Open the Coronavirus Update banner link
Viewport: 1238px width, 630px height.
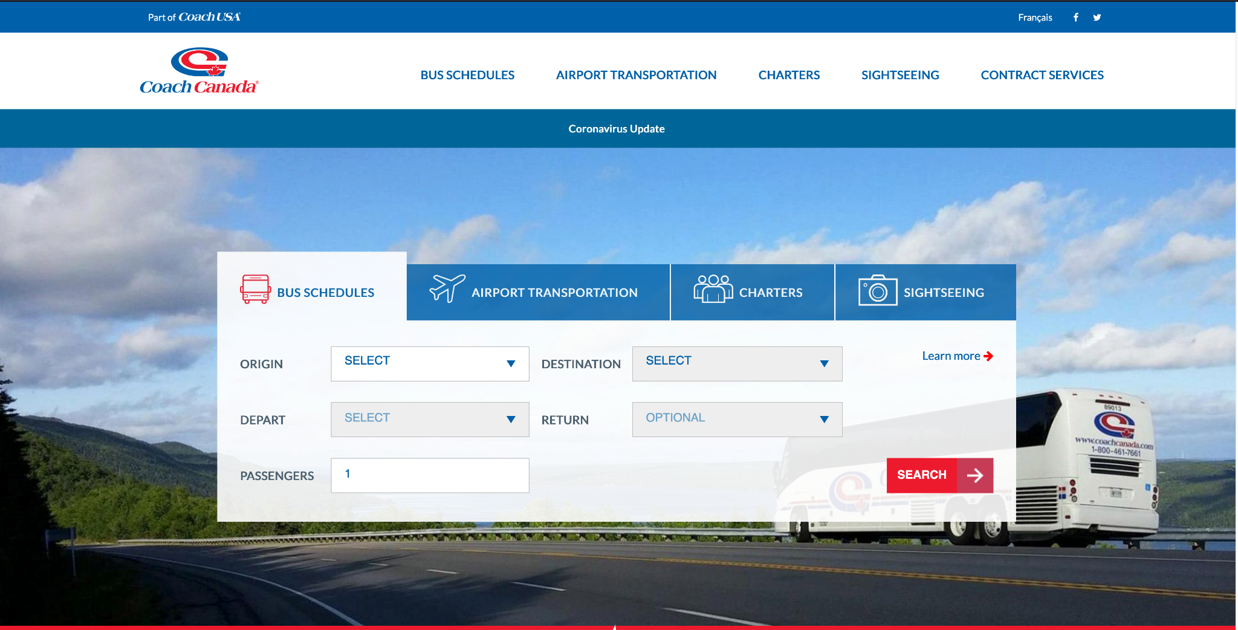pos(616,128)
